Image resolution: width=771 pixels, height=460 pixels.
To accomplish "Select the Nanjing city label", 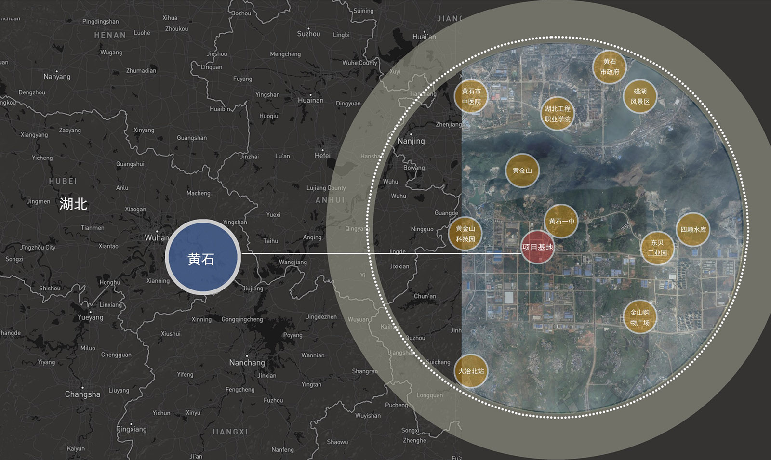I will tap(411, 141).
